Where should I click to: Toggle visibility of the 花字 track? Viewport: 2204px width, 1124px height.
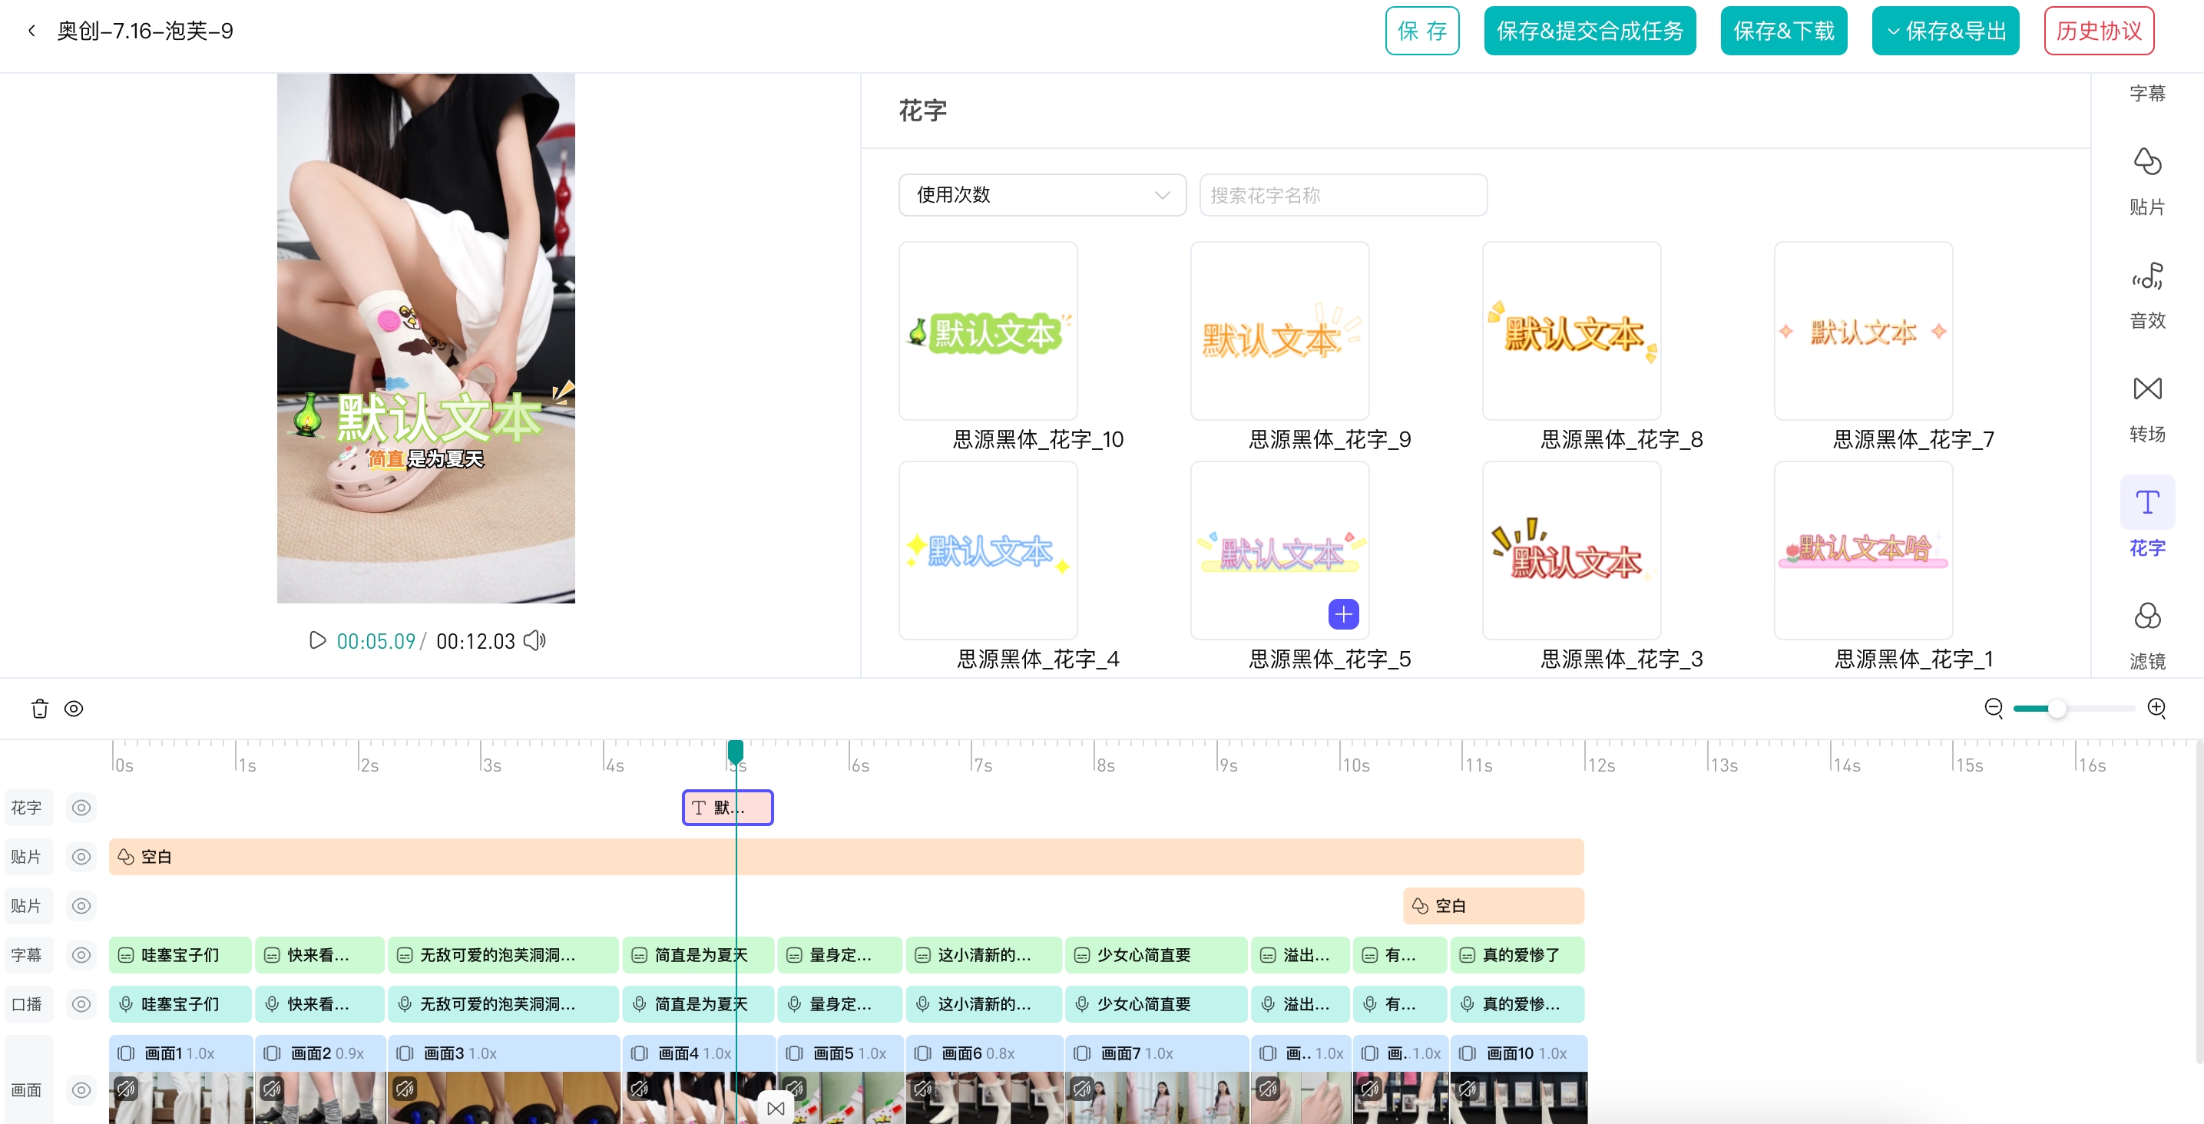point(81,807)
